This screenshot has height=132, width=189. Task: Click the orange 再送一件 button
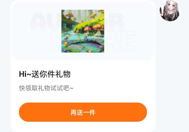click(x=83, y=112)
